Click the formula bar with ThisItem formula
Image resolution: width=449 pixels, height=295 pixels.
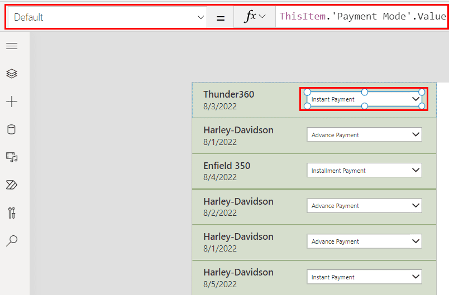(362, 17)
